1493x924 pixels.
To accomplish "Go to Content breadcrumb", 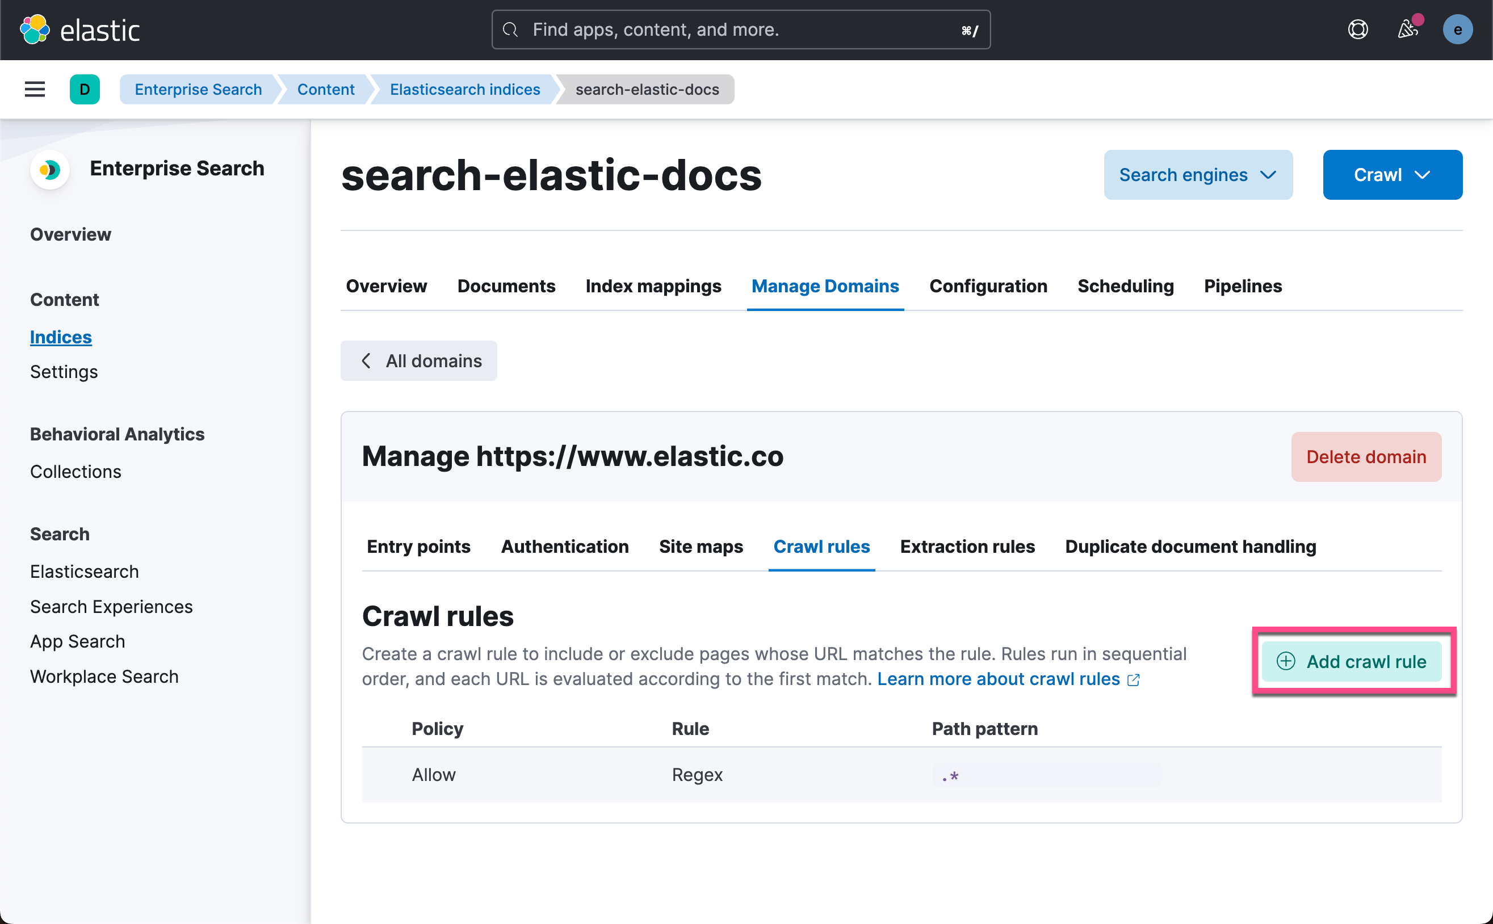I will (x=326, y=89).
